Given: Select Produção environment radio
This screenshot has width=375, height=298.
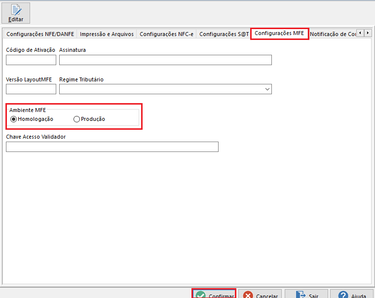Looking at the screenshot, I should [x=89, y=119].
